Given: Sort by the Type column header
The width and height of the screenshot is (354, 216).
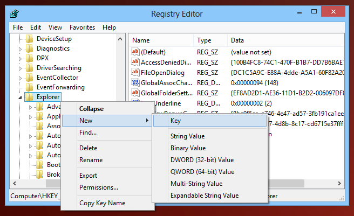Looking at the screenshot, I should pyautogui.click(x=210, y=40).
